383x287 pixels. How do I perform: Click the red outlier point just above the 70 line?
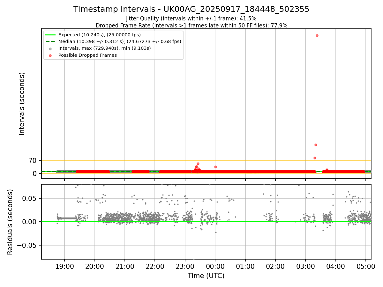click(x=315, y=158)
